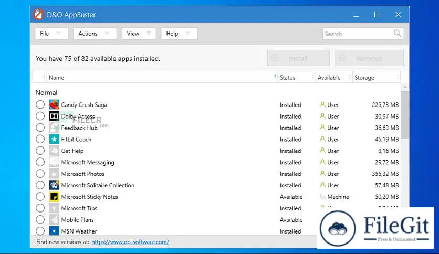Screen dimensions: 439x254
Task: Click the Normal group heading
Action: click(x=47, y=92)
